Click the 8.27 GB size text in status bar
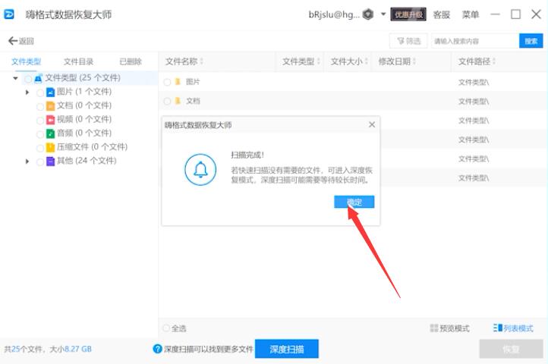The height and width of the screenshot is (364, 548). pos(78,349)
